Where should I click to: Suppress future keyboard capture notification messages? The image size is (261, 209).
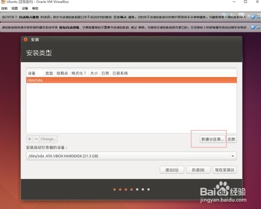click(x=258, y=17)
